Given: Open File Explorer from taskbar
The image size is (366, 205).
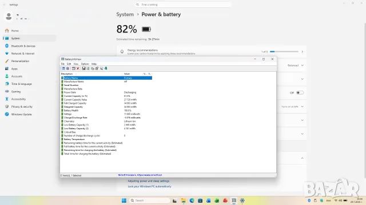Looking at the screenshot, I should tap(184, 200).
